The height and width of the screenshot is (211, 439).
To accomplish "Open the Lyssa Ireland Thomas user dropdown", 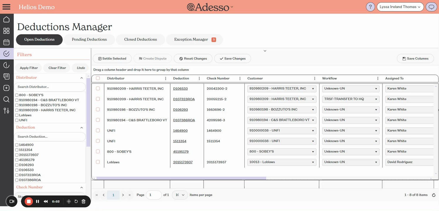I will (400, 7).
